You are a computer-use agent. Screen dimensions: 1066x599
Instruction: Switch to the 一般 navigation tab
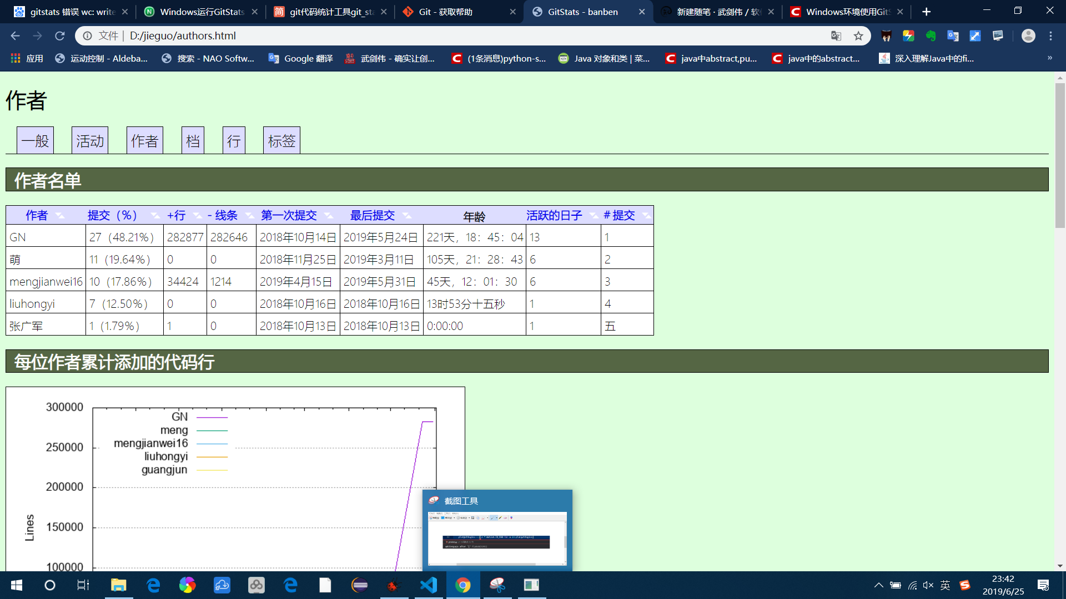[35, 140]
